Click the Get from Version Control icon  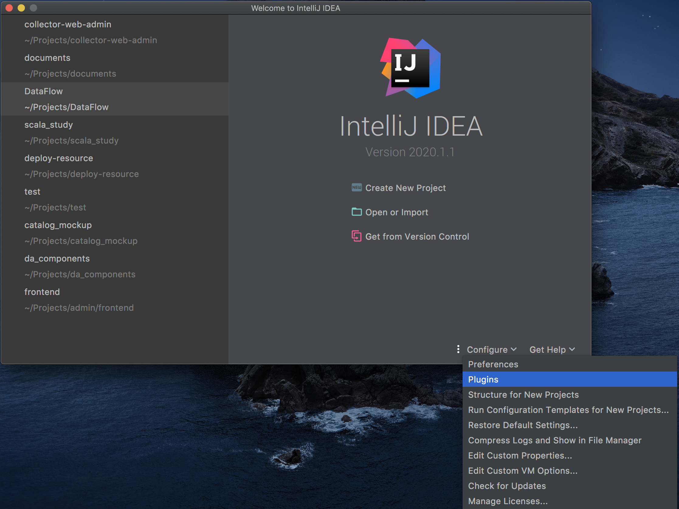tap(357, 236)
